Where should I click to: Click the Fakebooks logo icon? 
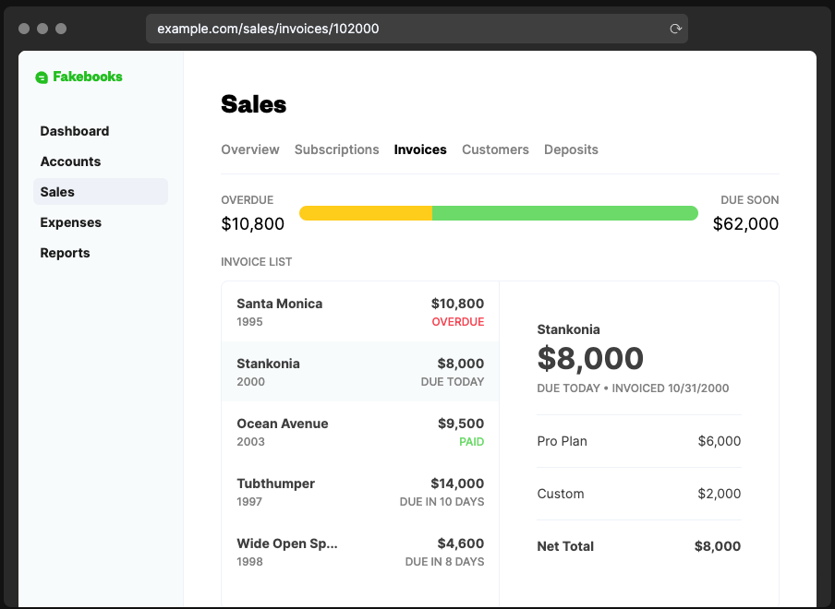[x=42, y=78]
